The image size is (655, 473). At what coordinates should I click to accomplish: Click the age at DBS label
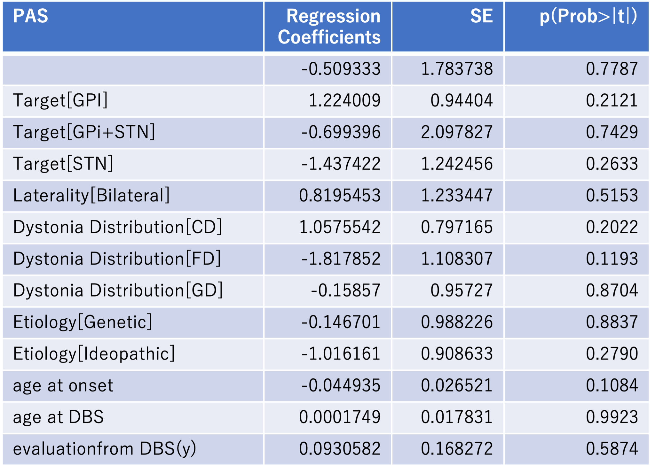click(58, 417)
